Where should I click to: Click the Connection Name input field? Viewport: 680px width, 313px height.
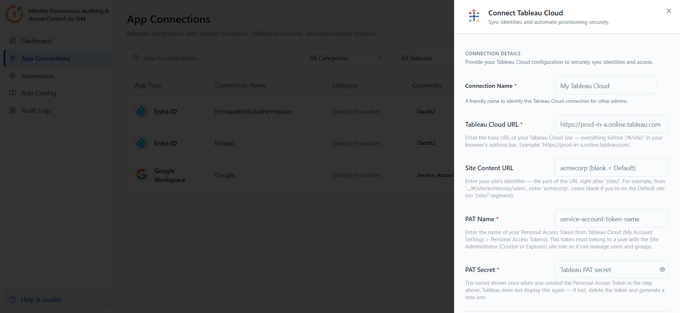click(605, 86)
